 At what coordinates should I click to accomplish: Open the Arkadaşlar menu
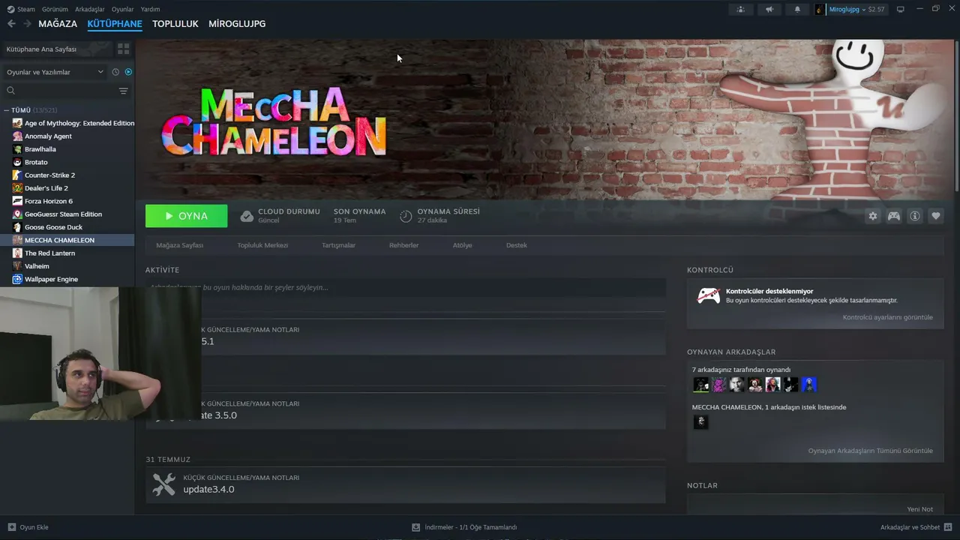pyautogui.click(x=90, y=9)
